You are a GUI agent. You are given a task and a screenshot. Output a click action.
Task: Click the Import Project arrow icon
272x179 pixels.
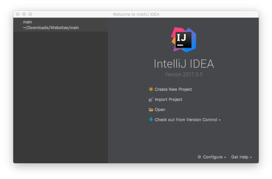[x=151, y=100]
